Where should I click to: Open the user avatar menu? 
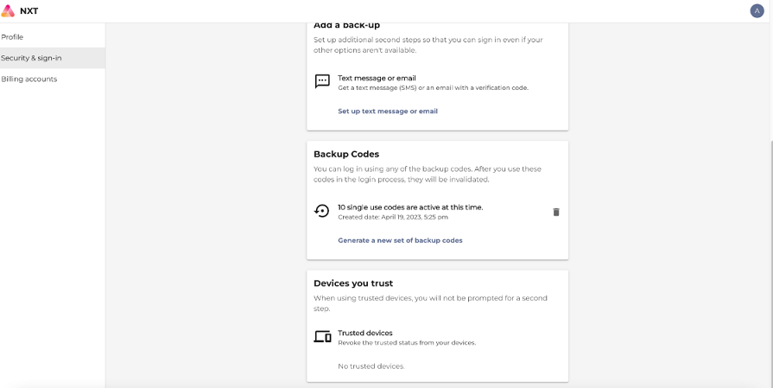757,11
